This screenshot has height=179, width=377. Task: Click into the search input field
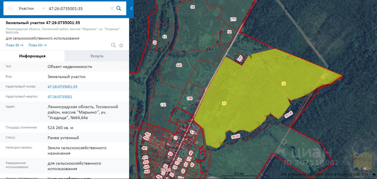[x=78, y=8]
